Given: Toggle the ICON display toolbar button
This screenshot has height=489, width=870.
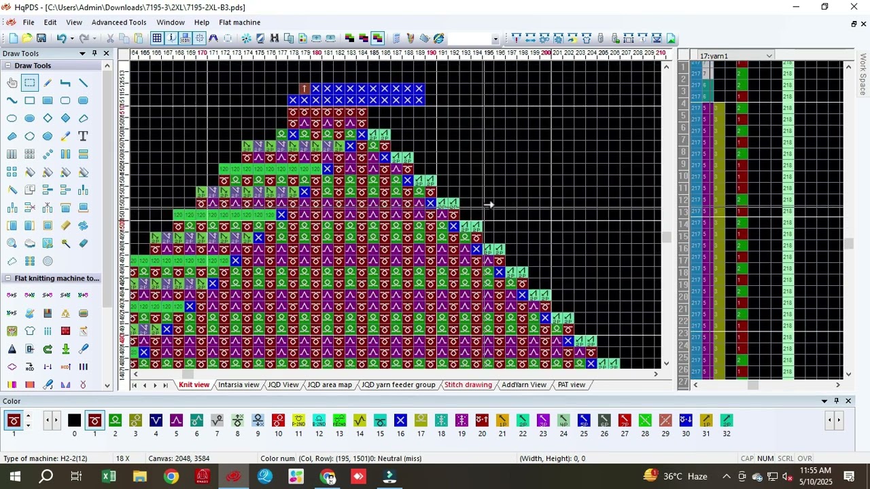Looking at the screenshot, I should coord(186,39).
